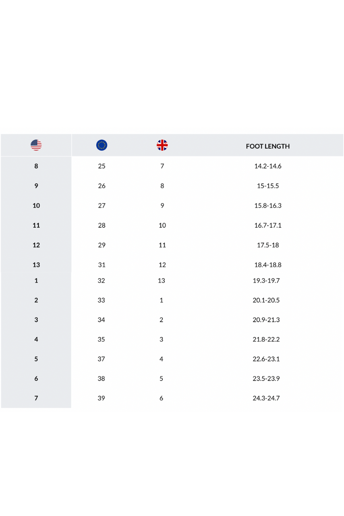Select EU size 25 cell
The image size is (344, 516).
[x=102, y=166]
